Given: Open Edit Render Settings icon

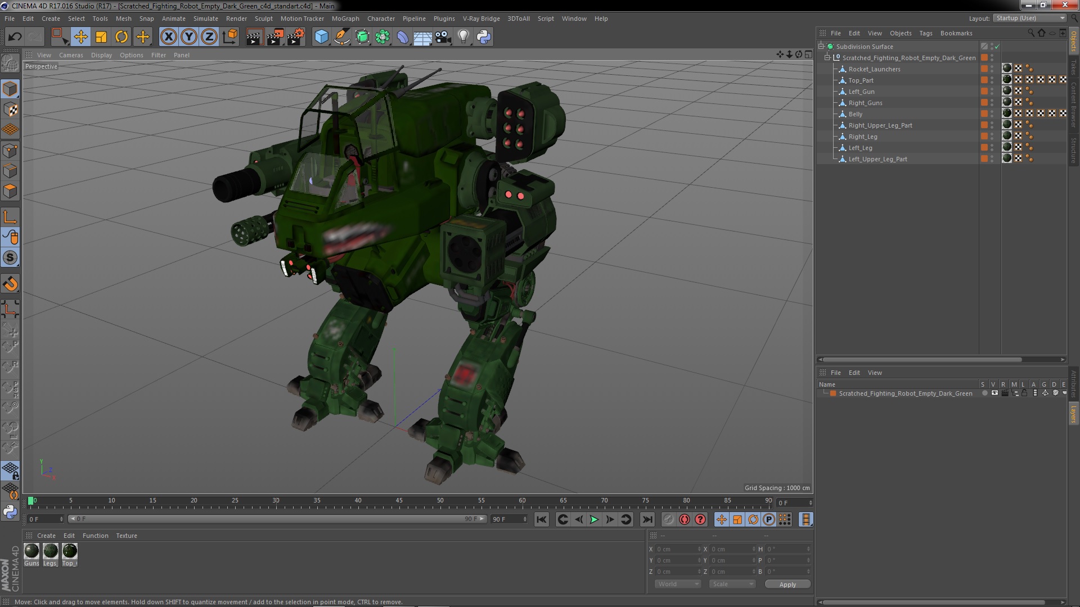Looking at the screenshot, I should click(295, 37).
